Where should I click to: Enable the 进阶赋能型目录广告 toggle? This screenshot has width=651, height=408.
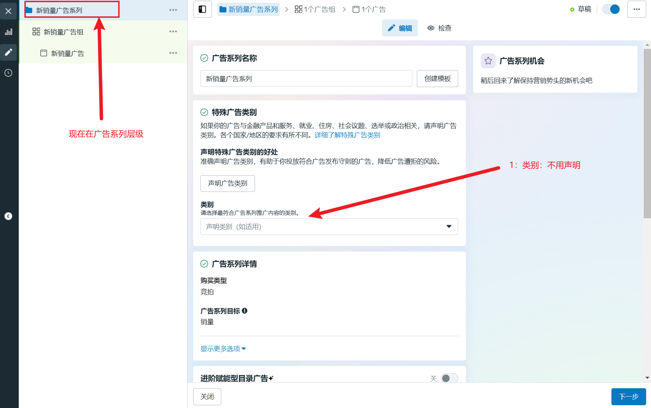449,378
